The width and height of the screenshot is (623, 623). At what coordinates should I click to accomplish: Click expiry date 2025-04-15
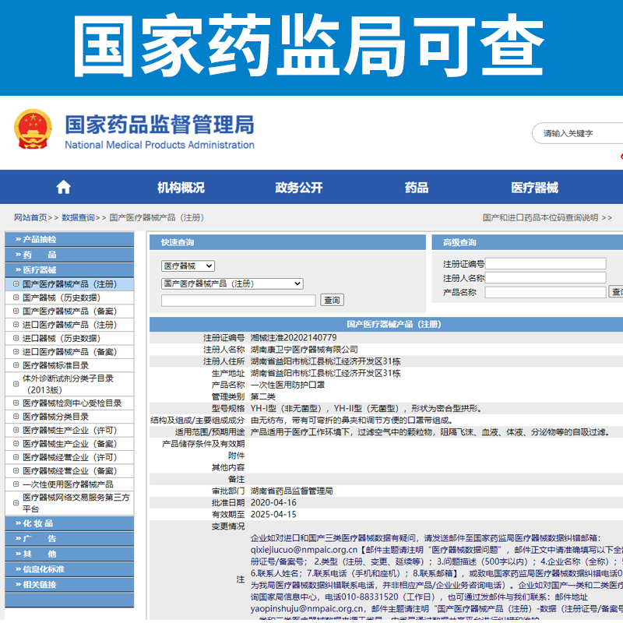(x=273, y=514)
